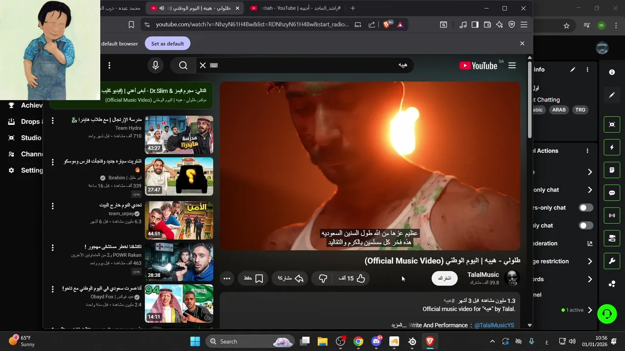Click the YouTube search magnifier icon
Image resolution: width=625 pixels, height=351 pixels.
(x=183, y=65)
